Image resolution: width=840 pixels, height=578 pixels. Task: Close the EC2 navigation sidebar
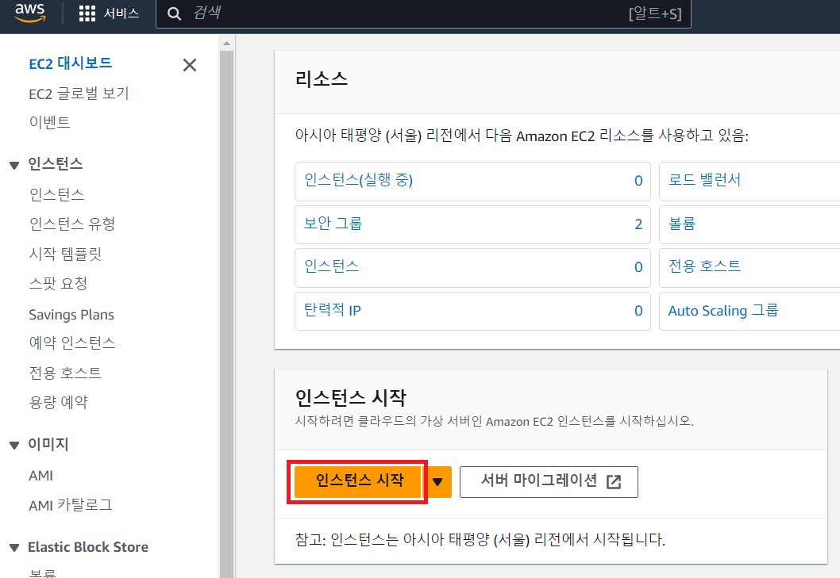point(190,65)
